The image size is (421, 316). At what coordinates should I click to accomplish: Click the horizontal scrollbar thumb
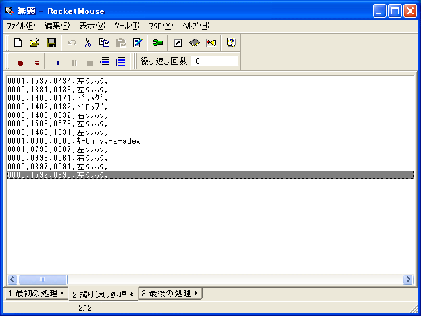click(x=43, y=279)
